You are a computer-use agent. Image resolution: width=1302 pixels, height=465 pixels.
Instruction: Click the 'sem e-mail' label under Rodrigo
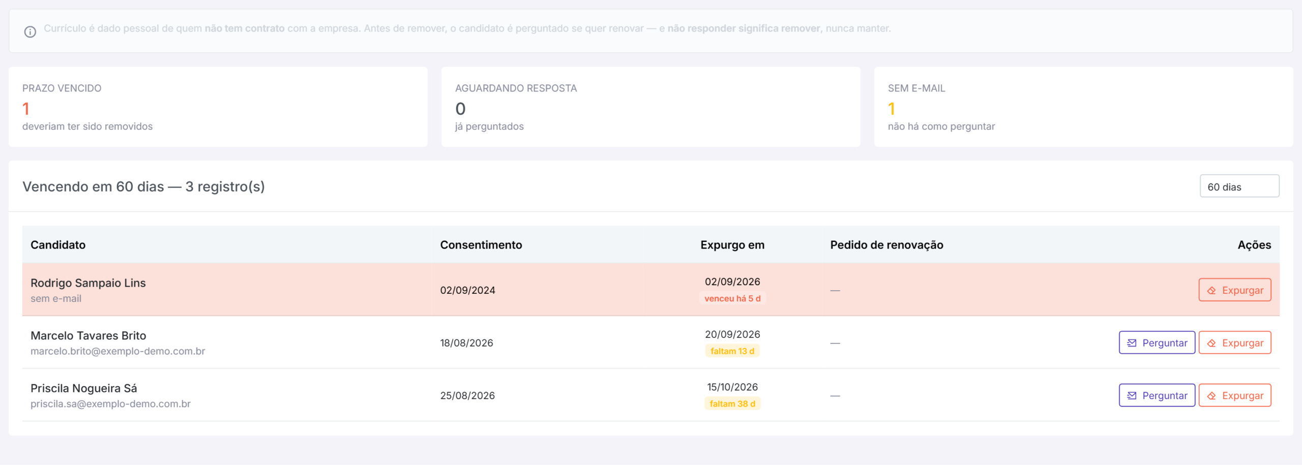[56, 299]
